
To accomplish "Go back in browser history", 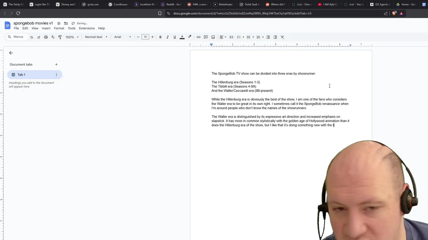I will pyautogui.click(x=5, y=13).
